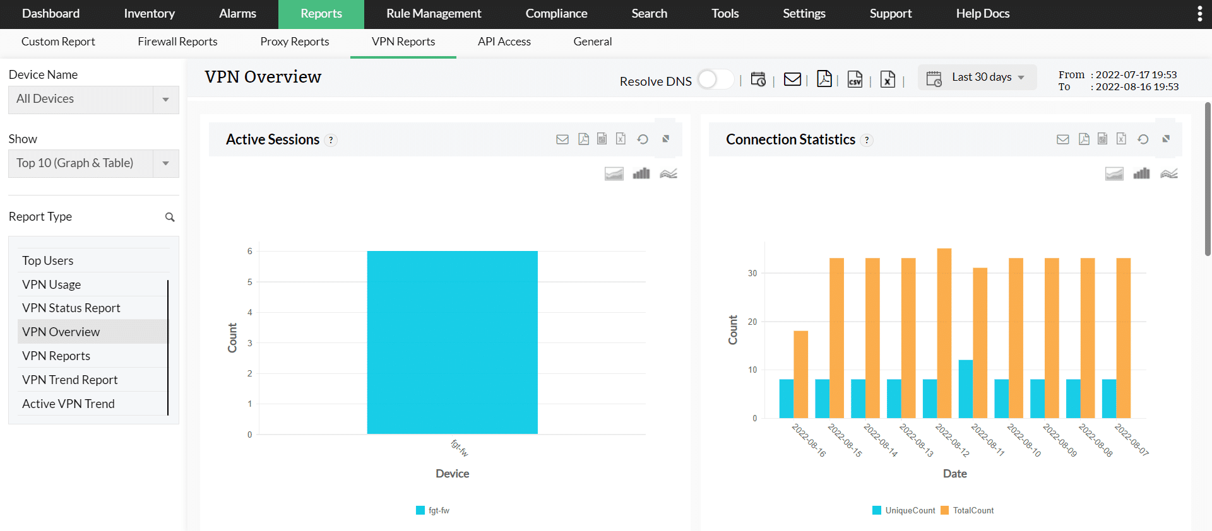
Task: Toggle TotalCount series legend
Action: pos(967,510)
